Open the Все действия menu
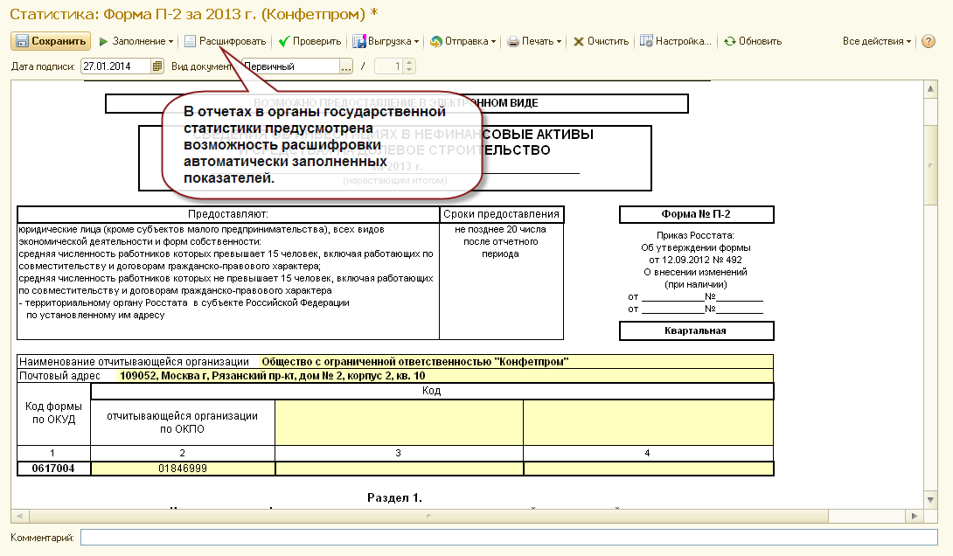 876,41
